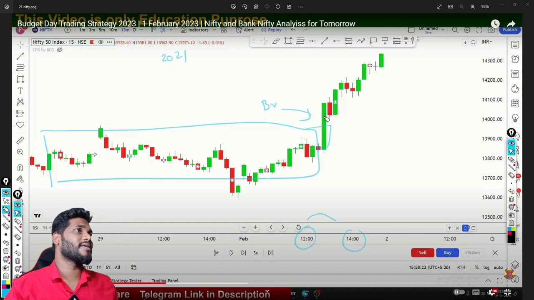Share the image from Photos toolbar
The width and height of the screenshot is (534, 300).
point(289,7)
